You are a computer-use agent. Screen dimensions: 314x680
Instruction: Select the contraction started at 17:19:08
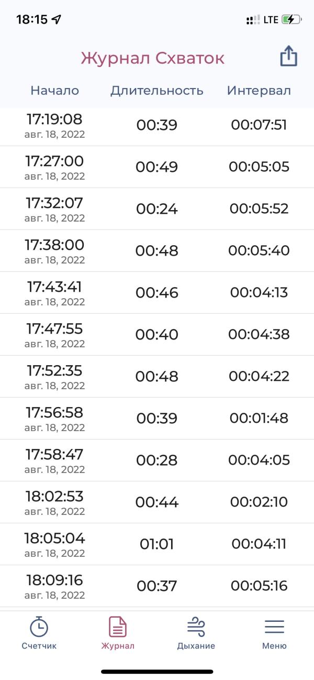(157, 125)
